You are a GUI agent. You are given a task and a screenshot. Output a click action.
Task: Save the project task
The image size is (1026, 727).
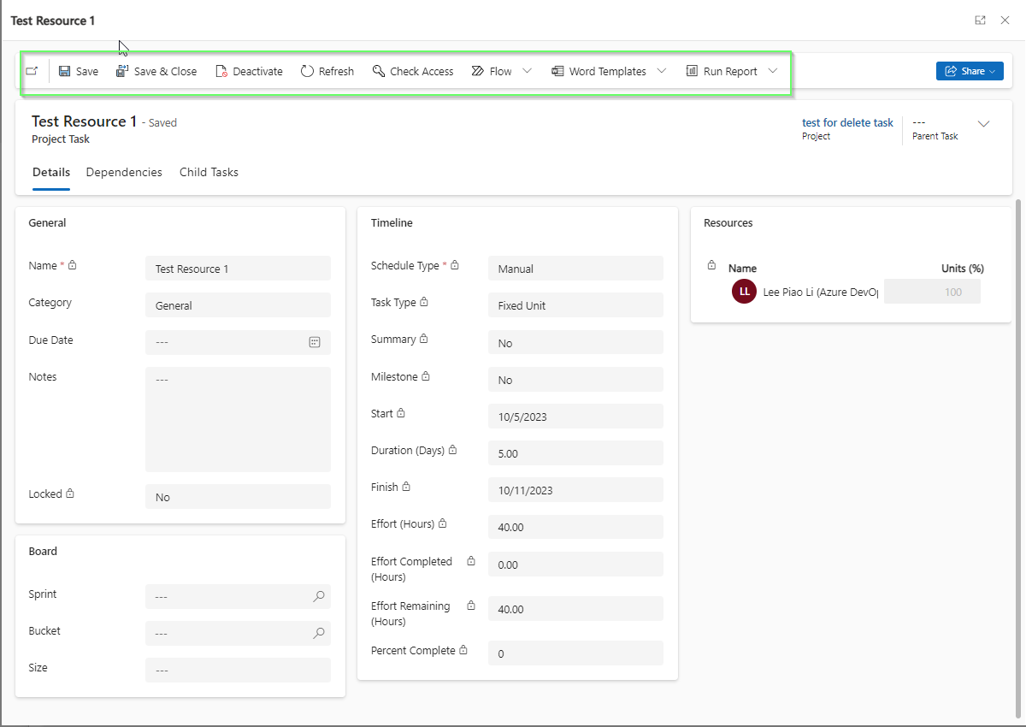pyautogui.click(x=79, y=72)
